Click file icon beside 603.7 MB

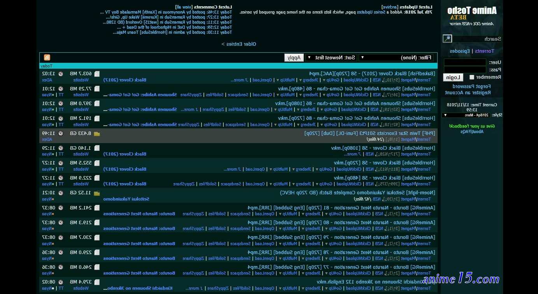point(97,74)
